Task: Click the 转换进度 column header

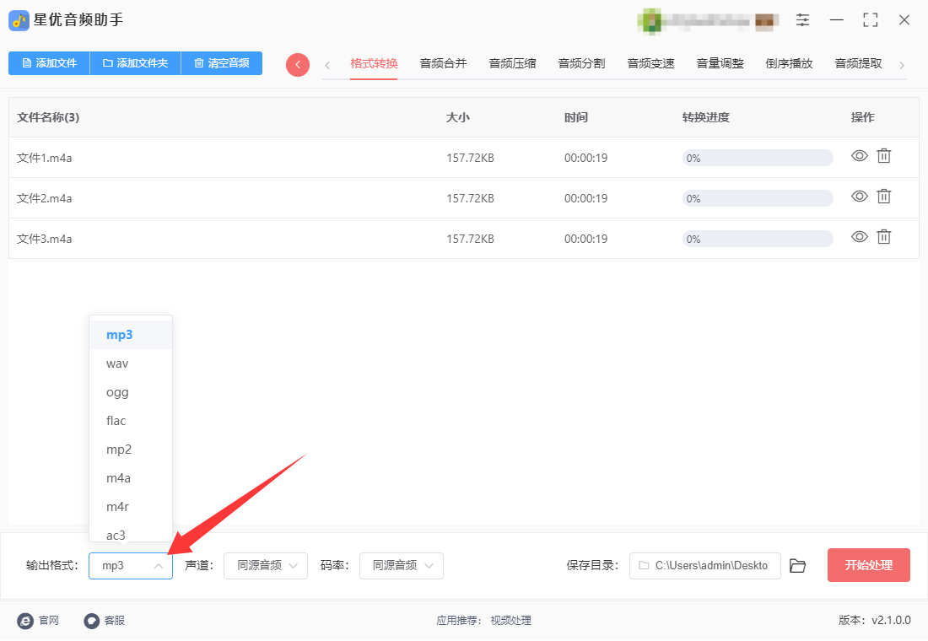Action: point(705,117)
